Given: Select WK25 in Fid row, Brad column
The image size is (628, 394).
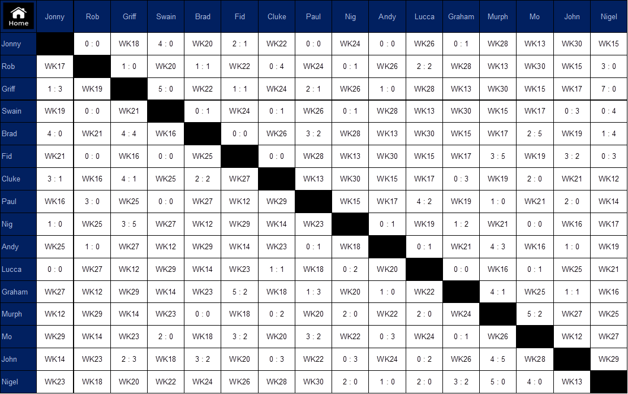Looking at the screenshot, I should pyautogui.click(x=203, y=157).
